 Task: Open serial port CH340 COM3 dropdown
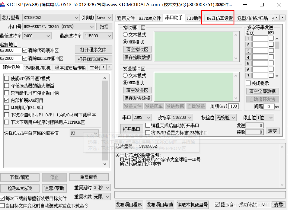[x=59, y=27]
